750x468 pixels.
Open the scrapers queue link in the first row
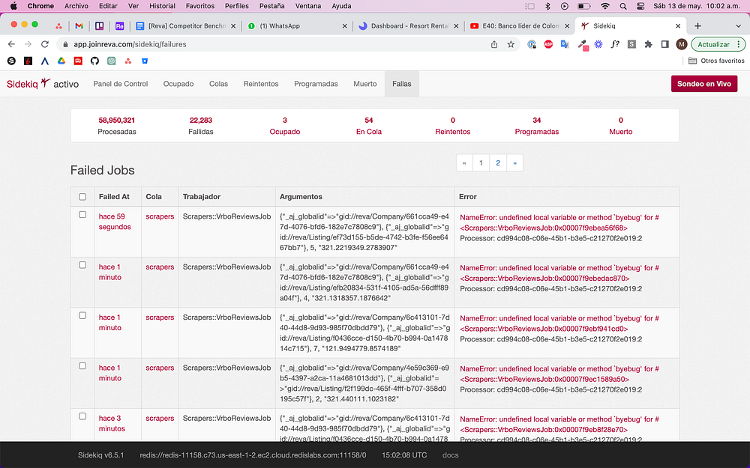160,216
